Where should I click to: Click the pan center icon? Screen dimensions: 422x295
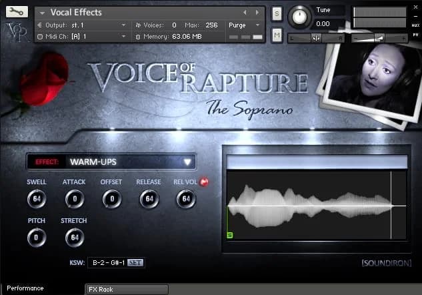coord(317,38)
